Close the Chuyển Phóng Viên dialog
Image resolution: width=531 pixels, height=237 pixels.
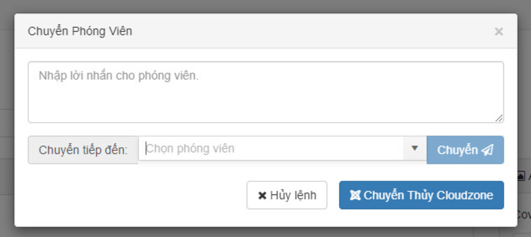pyautogui.click(x=499, y=32)
